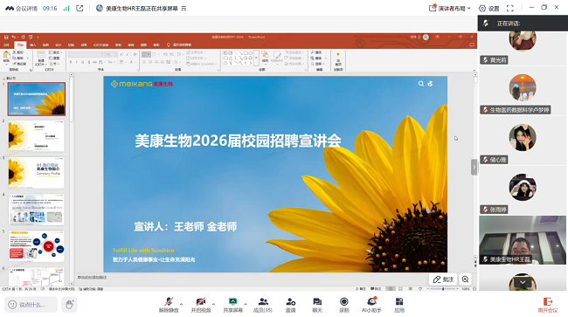Adjust PowerPoint zoom slider in status bar

click(443, 289)
